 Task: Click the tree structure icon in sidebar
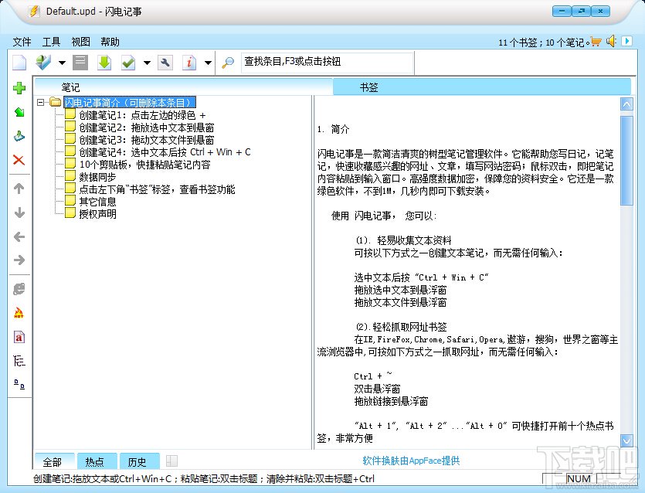click(x=19, y=361)
